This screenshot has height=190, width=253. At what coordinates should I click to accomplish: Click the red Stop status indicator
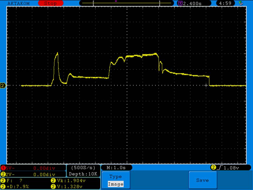[51, 3]
